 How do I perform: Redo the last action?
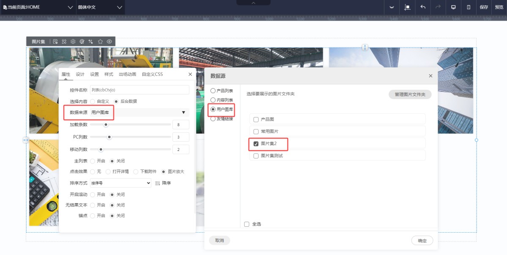point(438,7)
